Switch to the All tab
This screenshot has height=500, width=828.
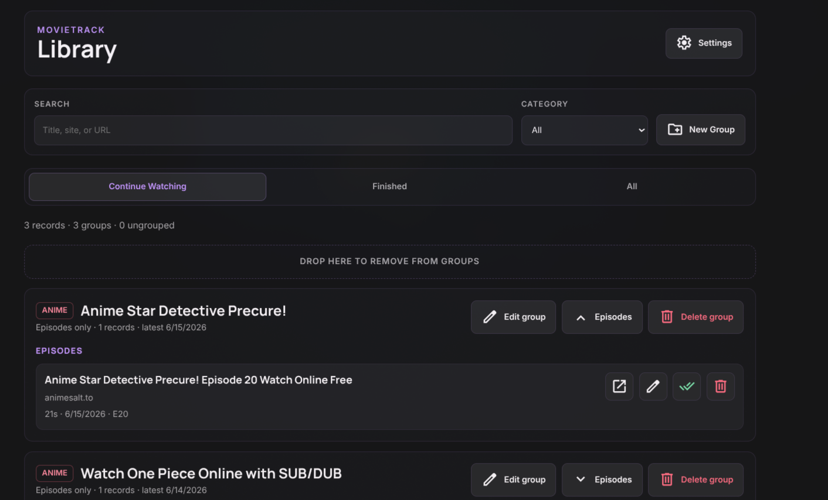(x=632, y=187)
